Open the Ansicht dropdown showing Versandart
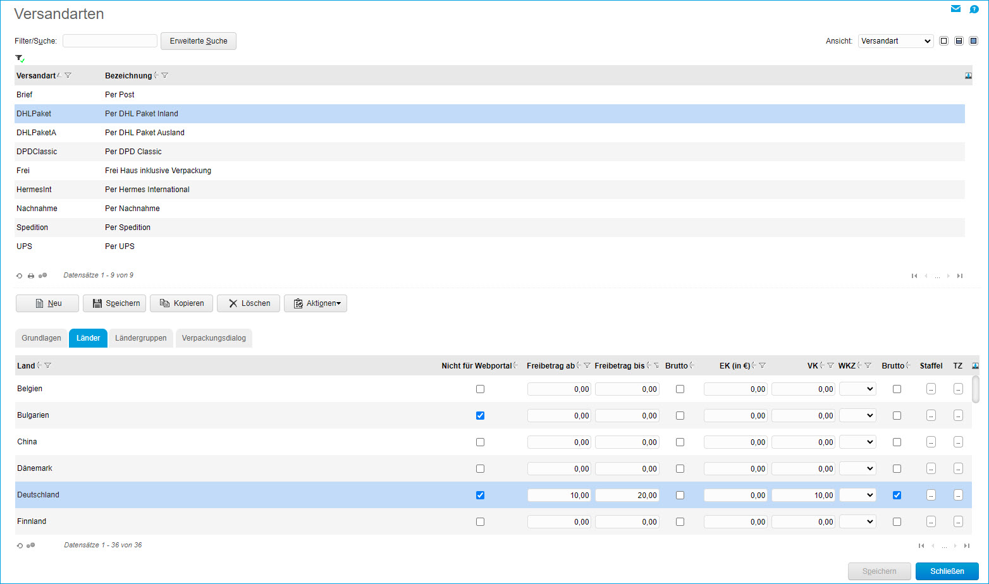This screenshot has height=584, width=989. (x=895, y=41)
